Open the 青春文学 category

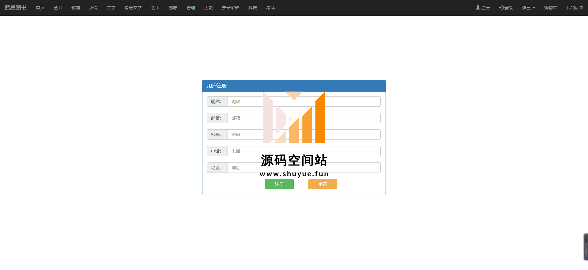133,8
